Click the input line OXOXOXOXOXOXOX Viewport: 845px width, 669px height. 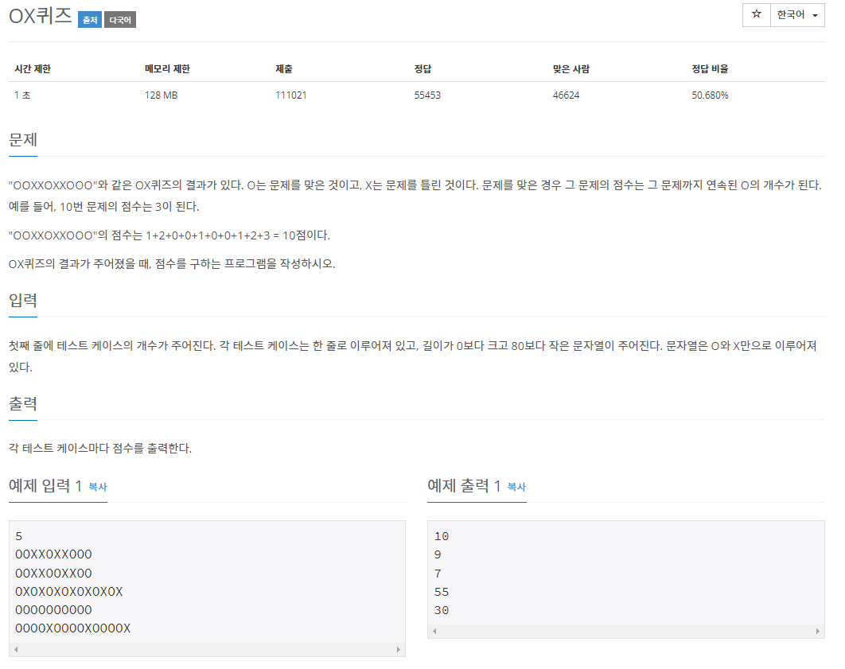click(x=69, y=591)
